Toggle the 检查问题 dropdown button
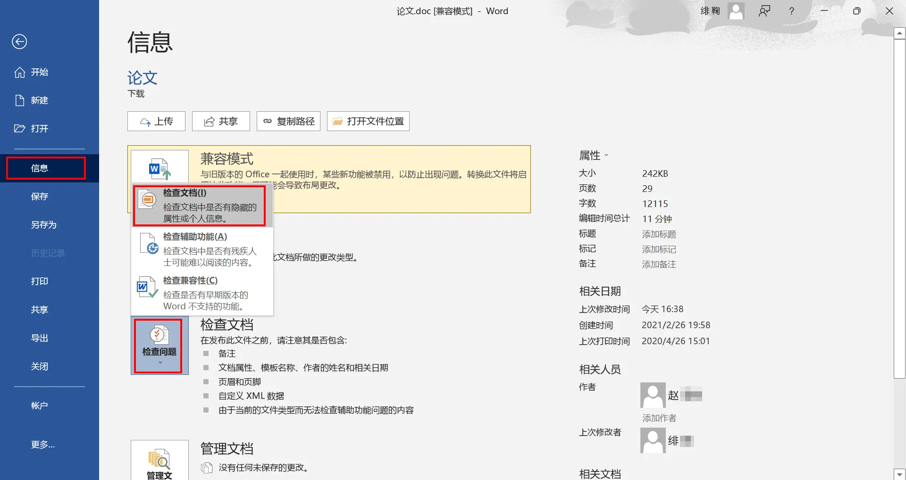The width and height of the screenshot is (906, 480). click(159, 346)
